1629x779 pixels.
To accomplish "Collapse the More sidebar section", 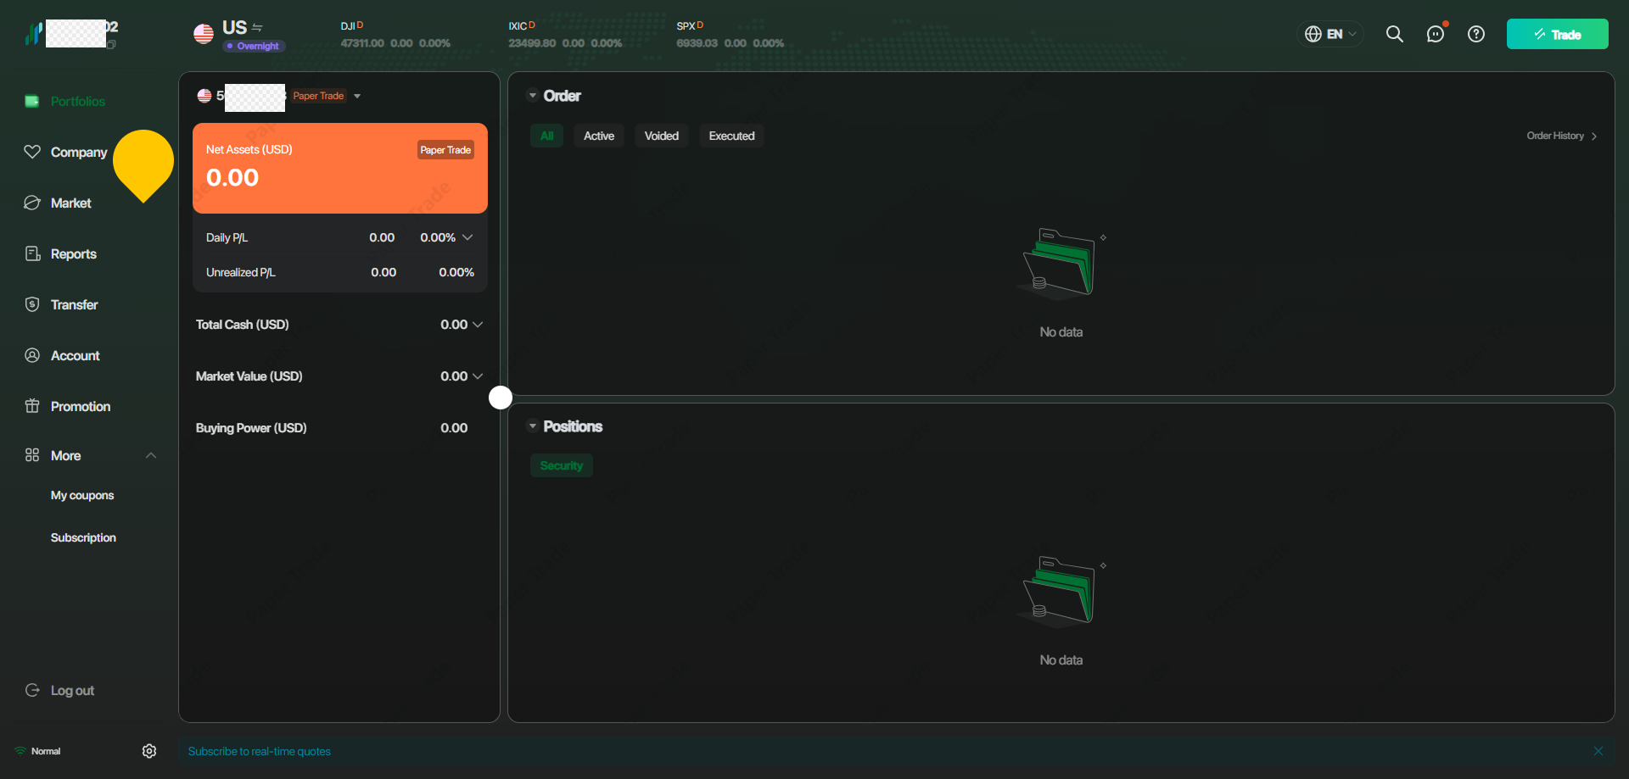I will click(x=151, y=455).
